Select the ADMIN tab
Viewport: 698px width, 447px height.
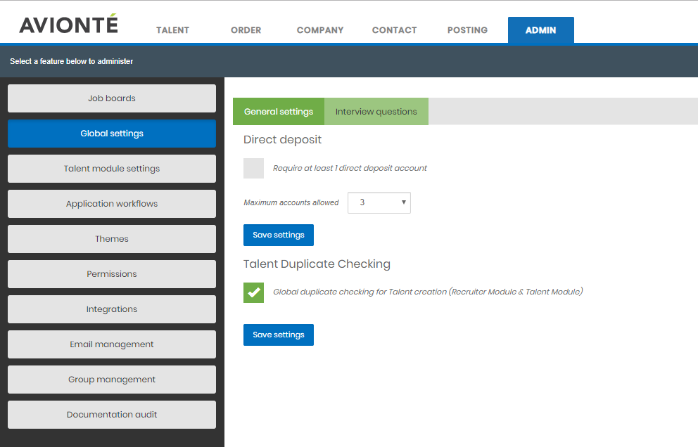click(541, 30)
